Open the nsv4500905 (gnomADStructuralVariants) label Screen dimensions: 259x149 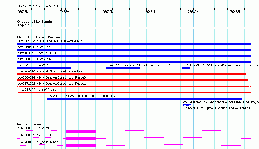(x=218, y=108)
